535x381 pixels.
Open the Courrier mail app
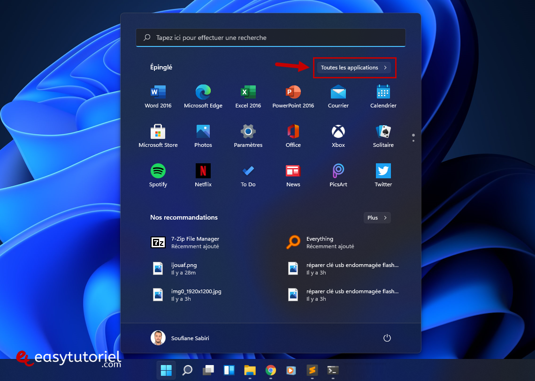tap(338, 97)
